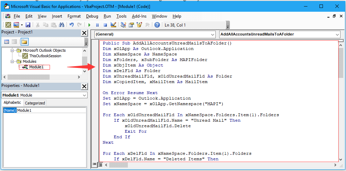Click the Procedure View button at bottom-left of code

click(94, 164)
